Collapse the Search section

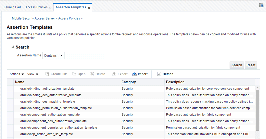pos(12,47)
